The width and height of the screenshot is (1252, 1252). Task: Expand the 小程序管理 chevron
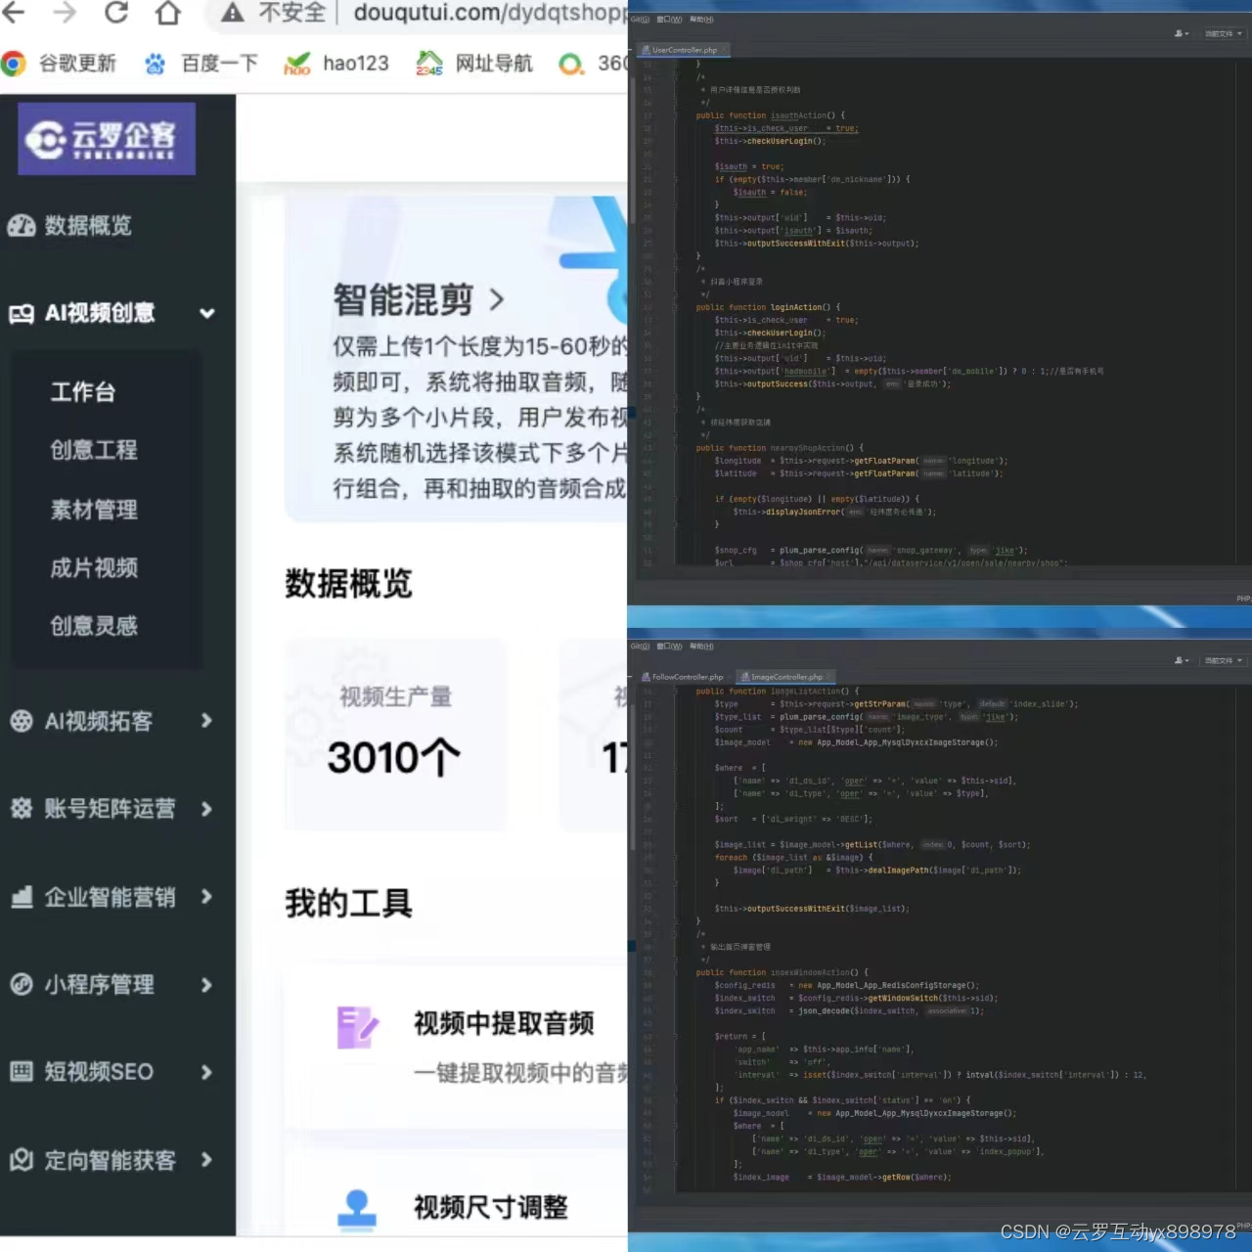(x=206, y=985)
